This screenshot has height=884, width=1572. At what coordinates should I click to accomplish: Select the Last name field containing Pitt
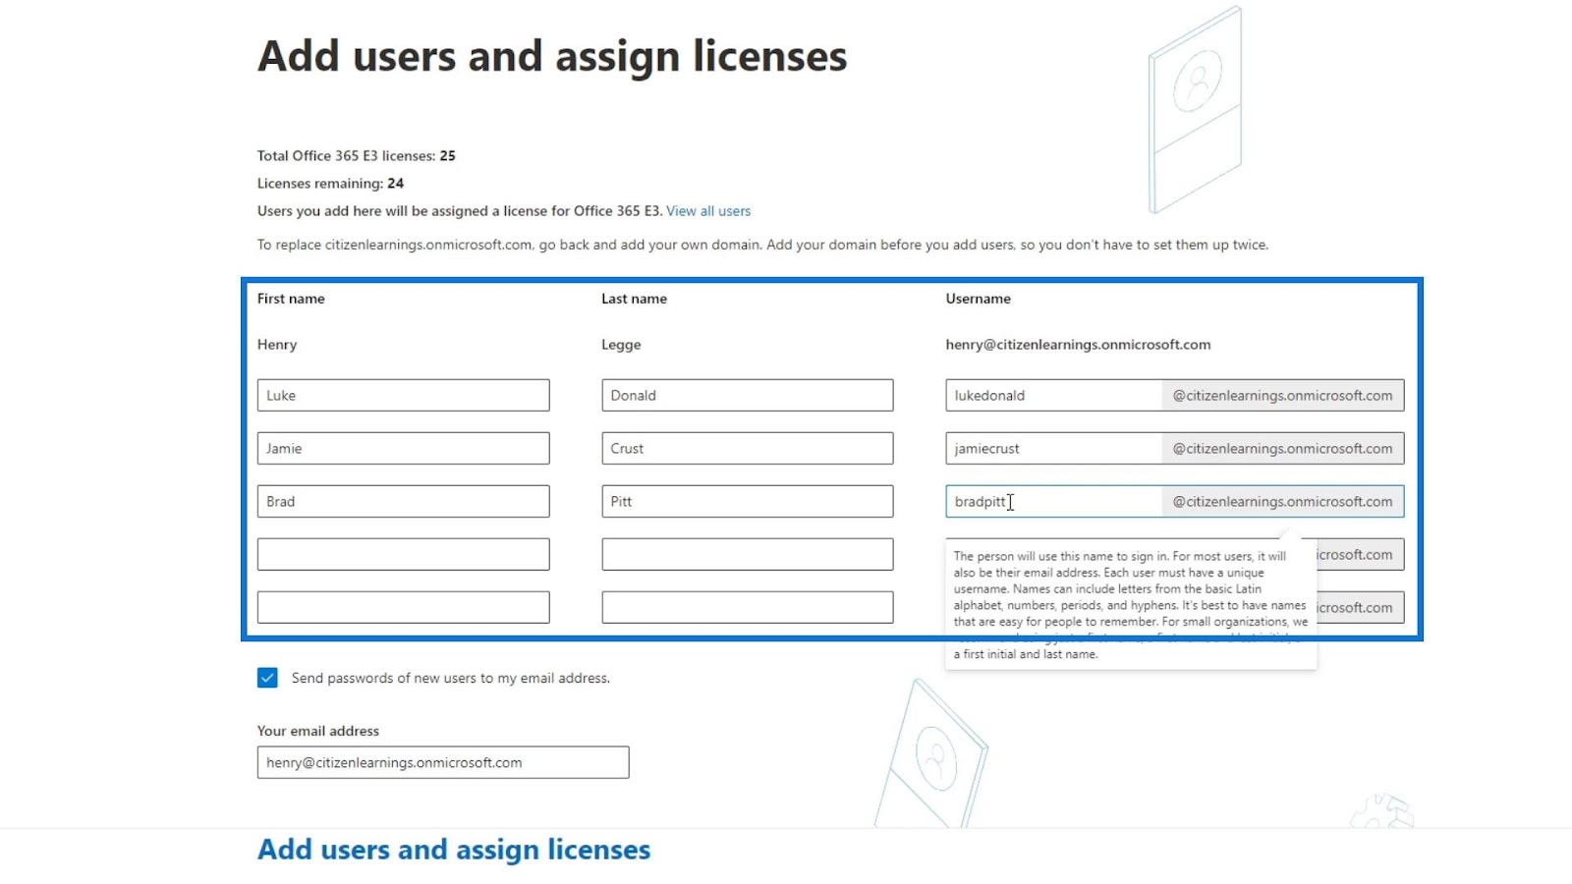click(x=748, y=502)
